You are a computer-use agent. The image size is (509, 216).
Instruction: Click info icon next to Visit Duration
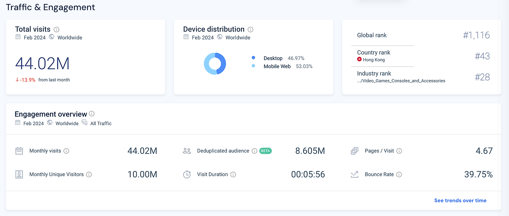click(233, 175)
